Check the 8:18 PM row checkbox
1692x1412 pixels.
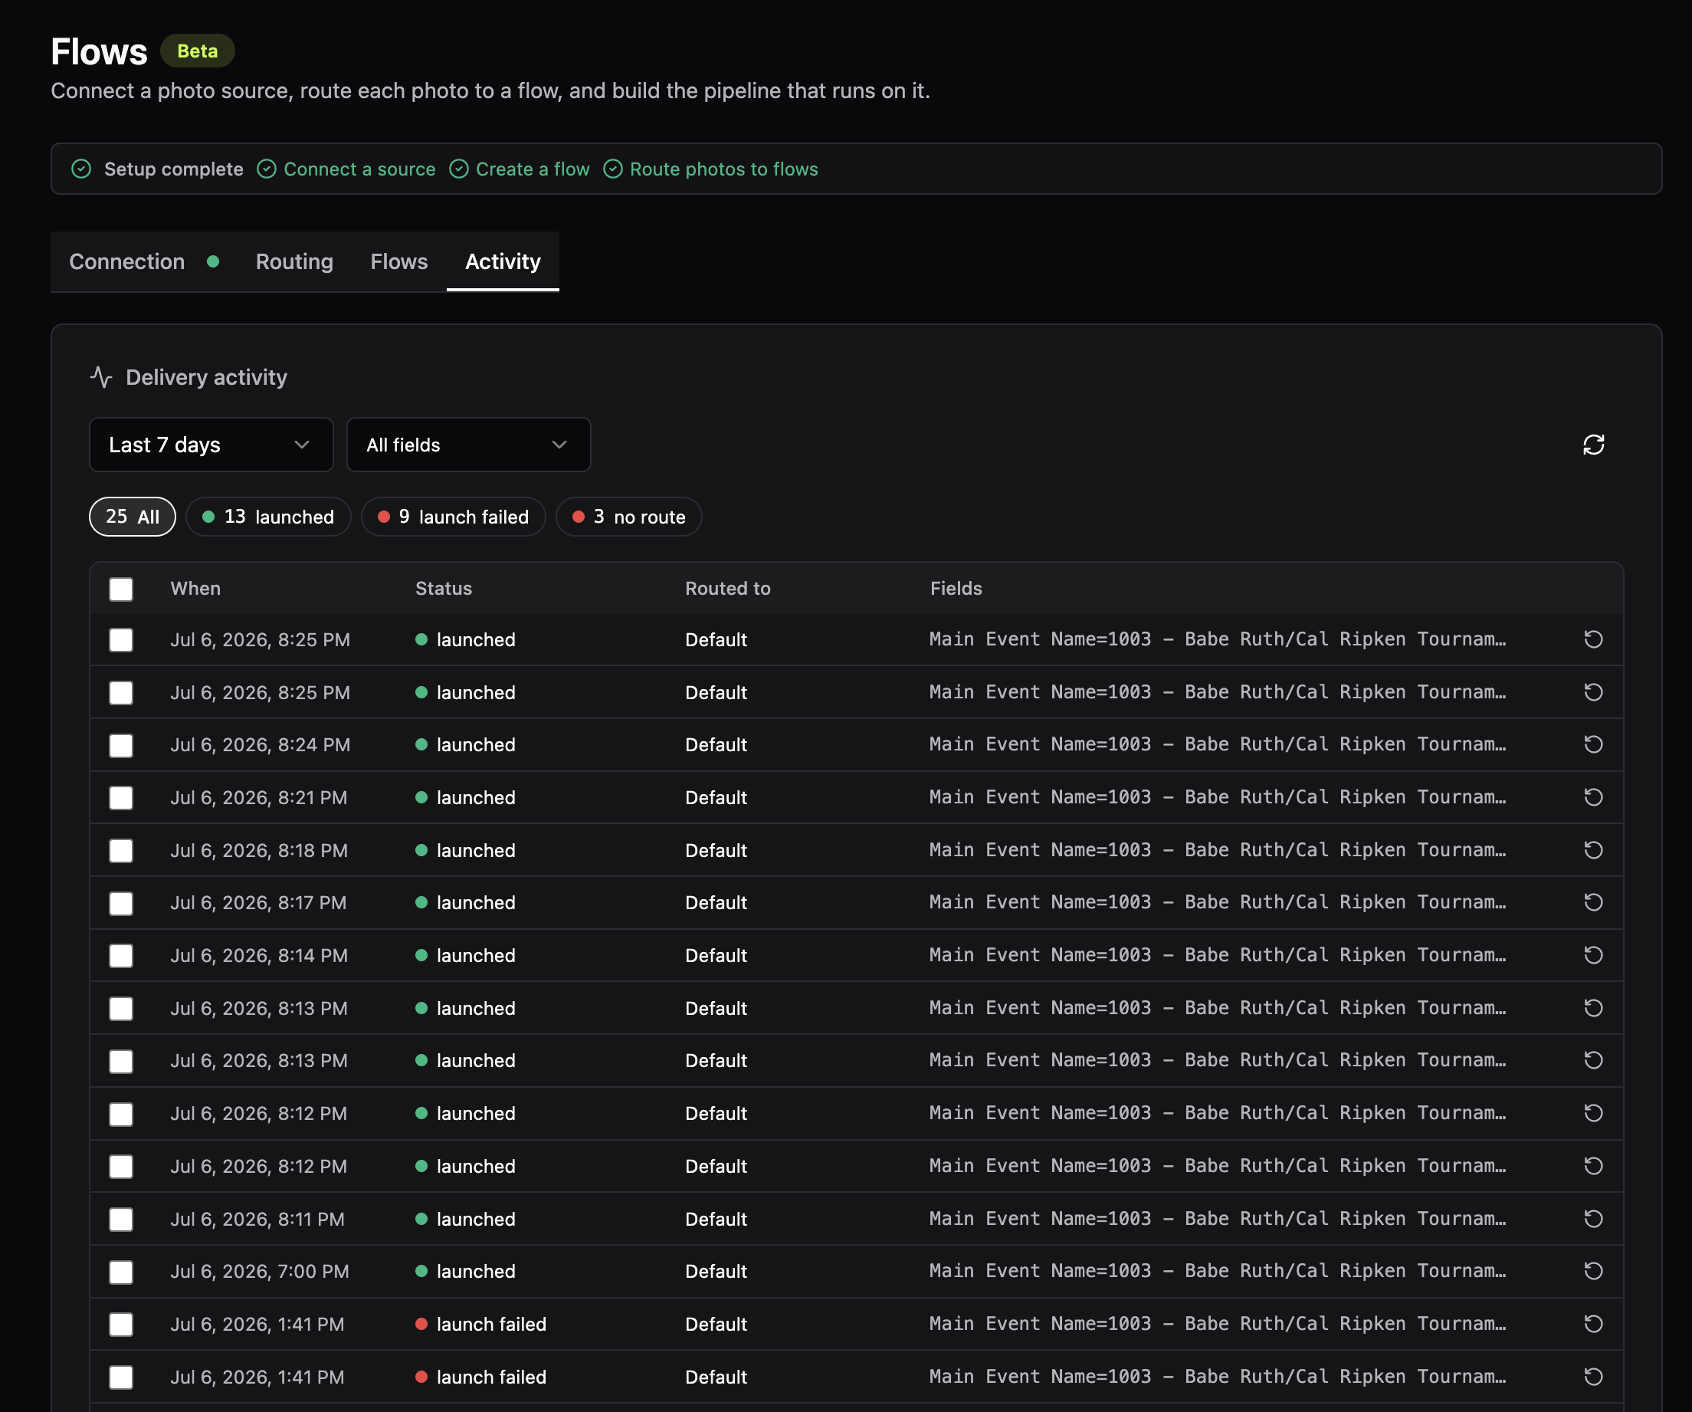click(x=121, y=851)
